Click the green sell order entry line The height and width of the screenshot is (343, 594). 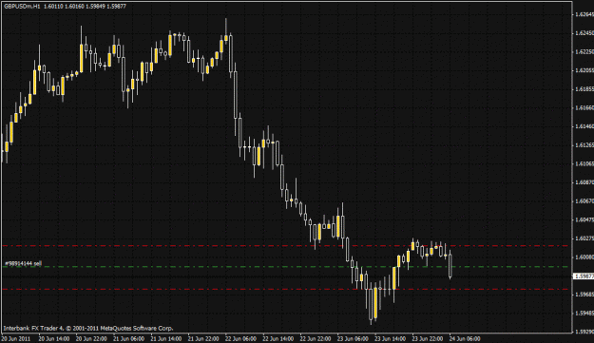tap(286, 267)
